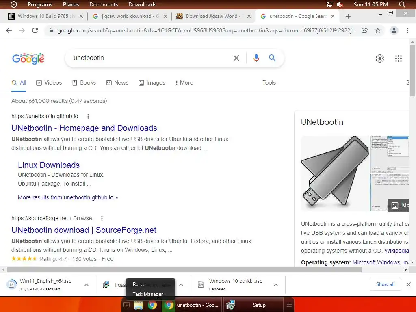
Task: Click the horizontal page scrollbar
Action: pyautogui.click(x=184, y=270)
